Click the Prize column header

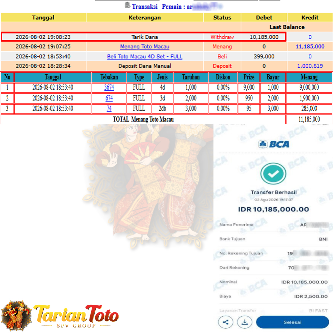click(x=249, y=77)
